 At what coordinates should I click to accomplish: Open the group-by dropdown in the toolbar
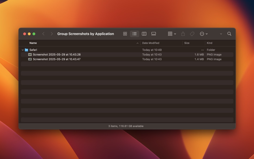[171, 34]
